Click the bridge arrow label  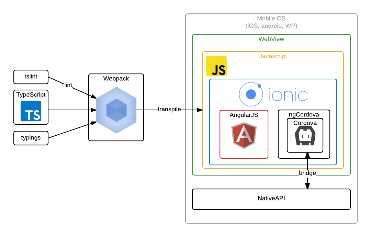(307, 173)
